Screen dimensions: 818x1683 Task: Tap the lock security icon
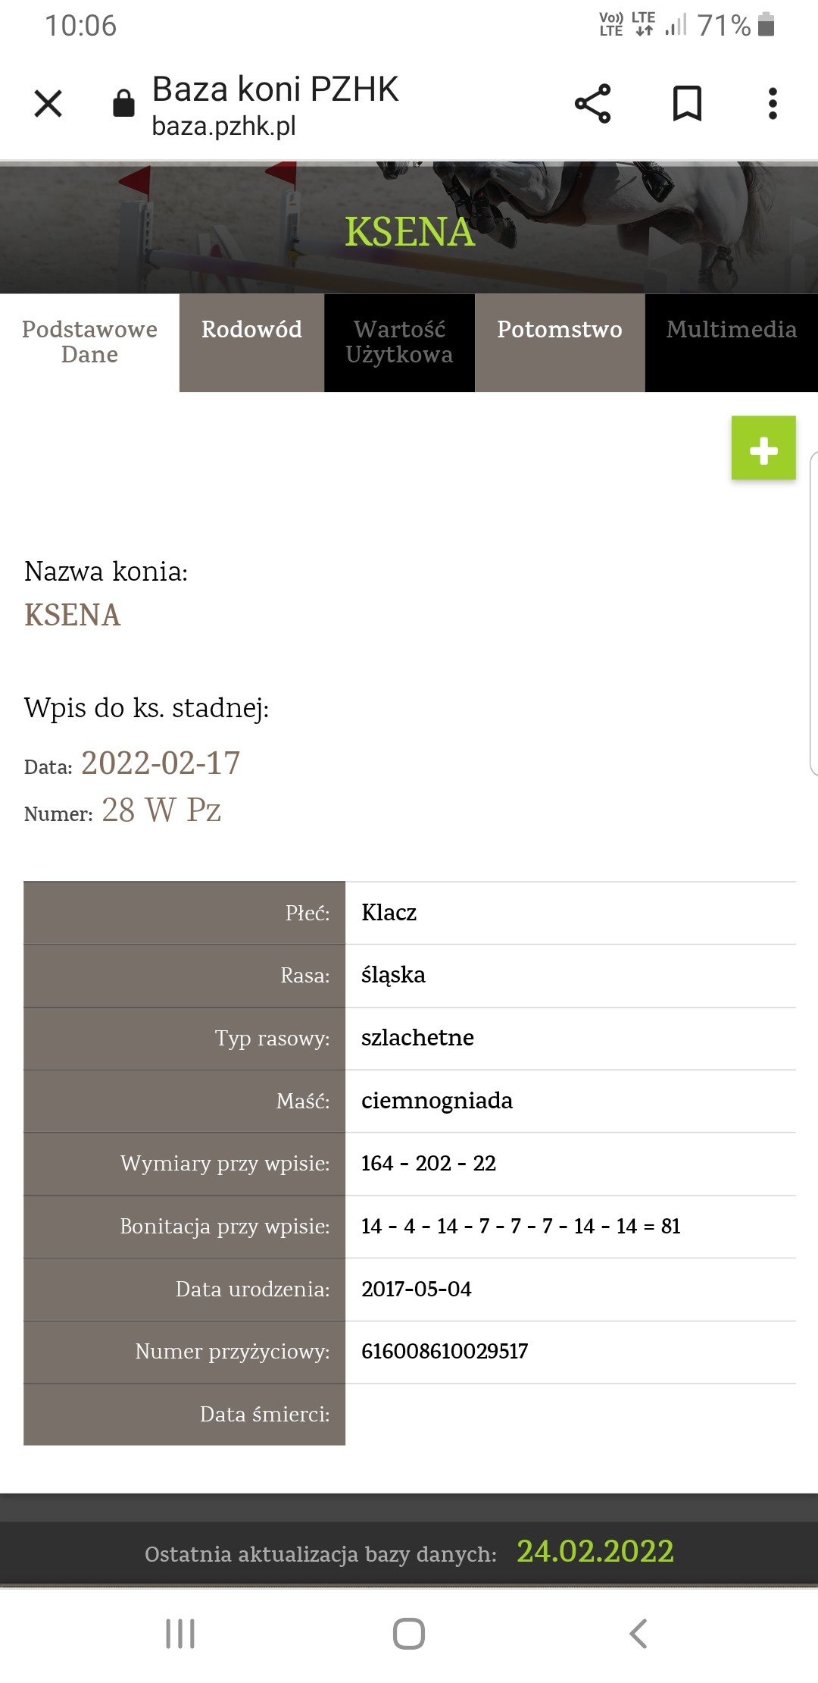coord(123,103)
